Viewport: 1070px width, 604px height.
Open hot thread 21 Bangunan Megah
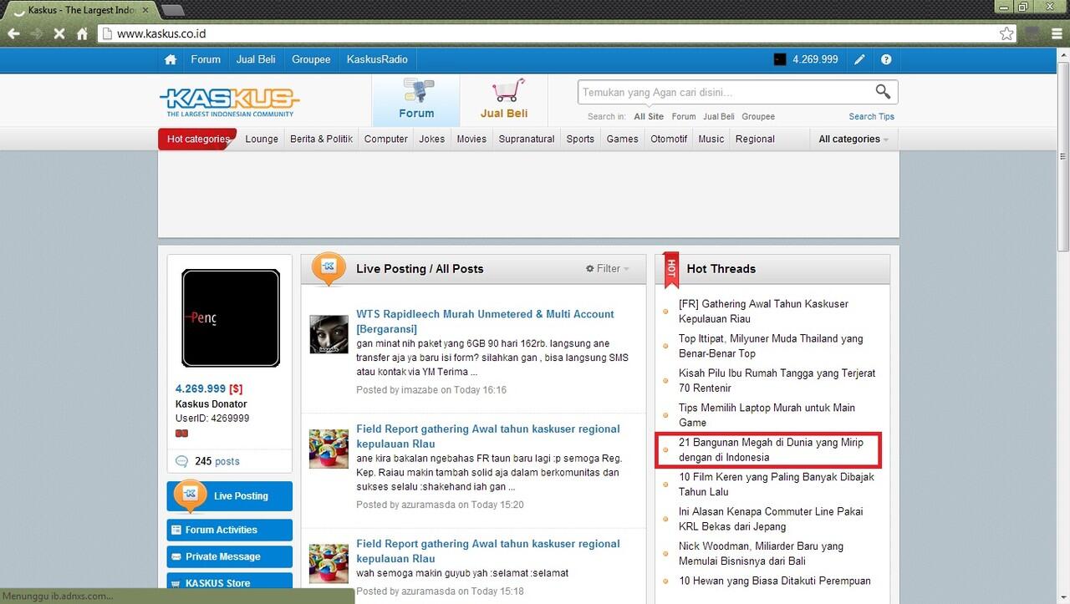[771, 449]
